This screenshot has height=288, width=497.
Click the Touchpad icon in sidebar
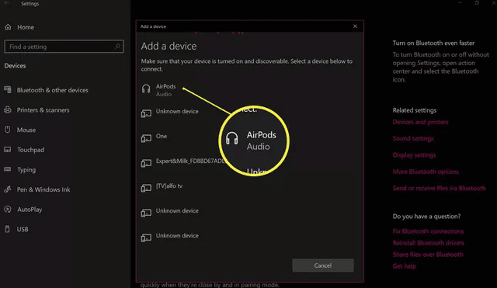point(8,150)
